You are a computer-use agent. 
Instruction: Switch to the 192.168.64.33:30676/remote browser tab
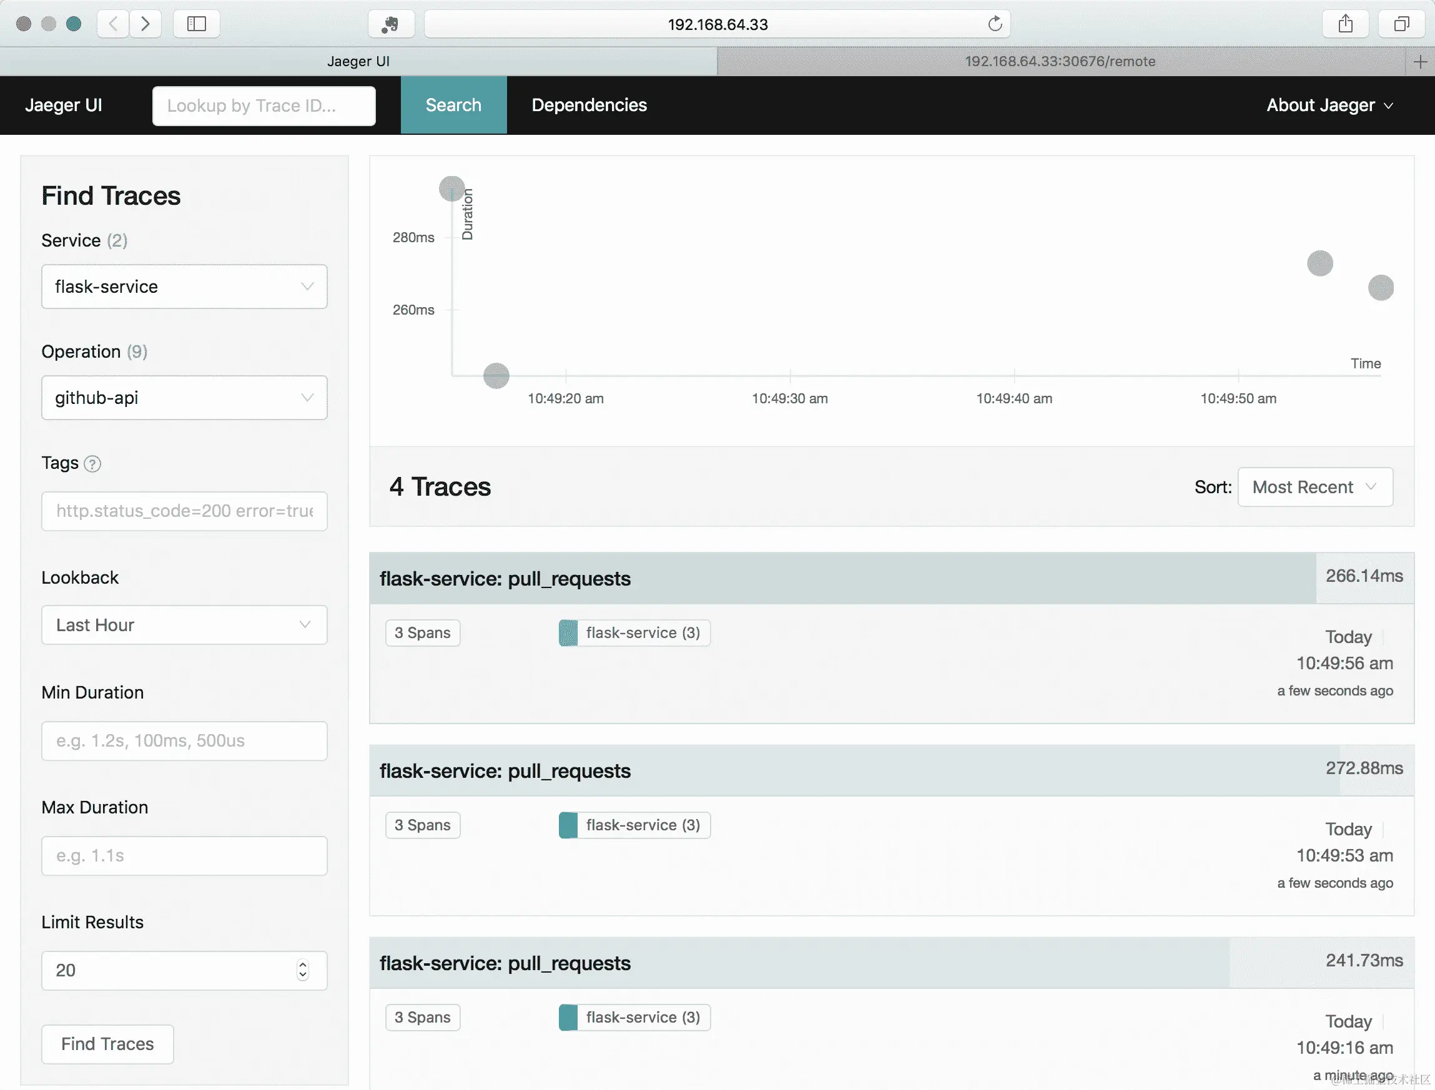[x=1059, y=62]
